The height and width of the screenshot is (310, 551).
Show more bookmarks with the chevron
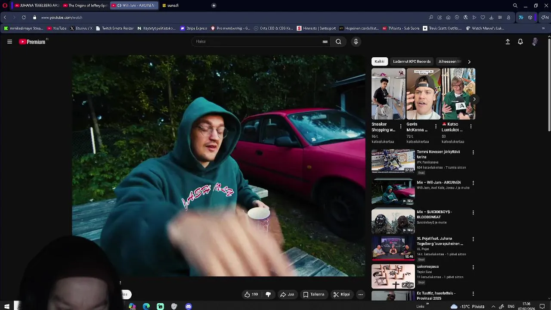pos(543,28)
